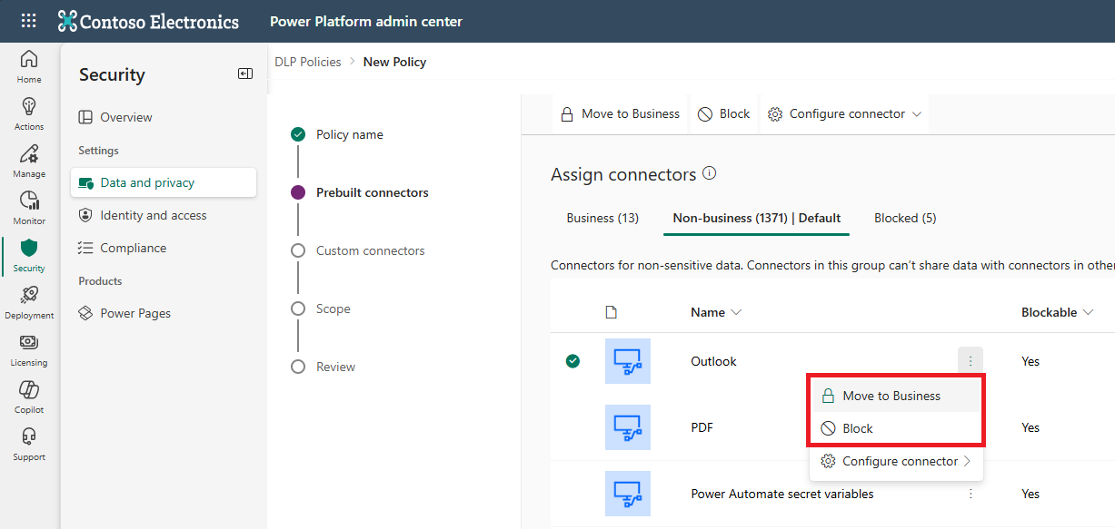Switch to Business (13) tab
The width and height of the screenshot is (1115, 529).
(602, 218)
